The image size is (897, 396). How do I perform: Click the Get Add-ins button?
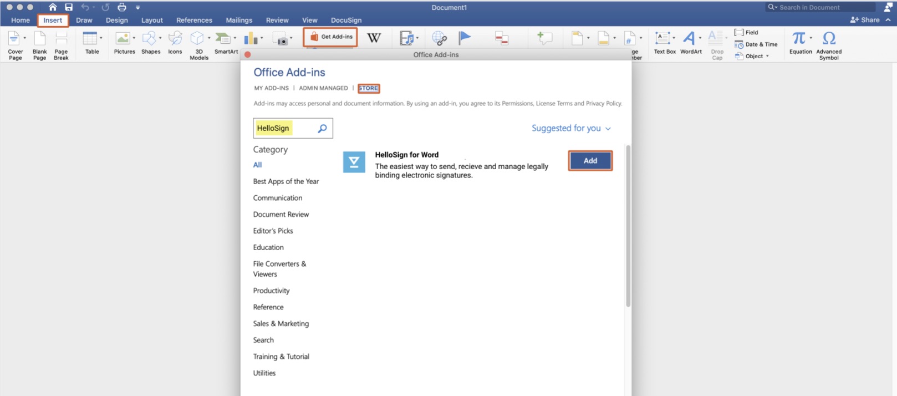click(x=330, y=37)
